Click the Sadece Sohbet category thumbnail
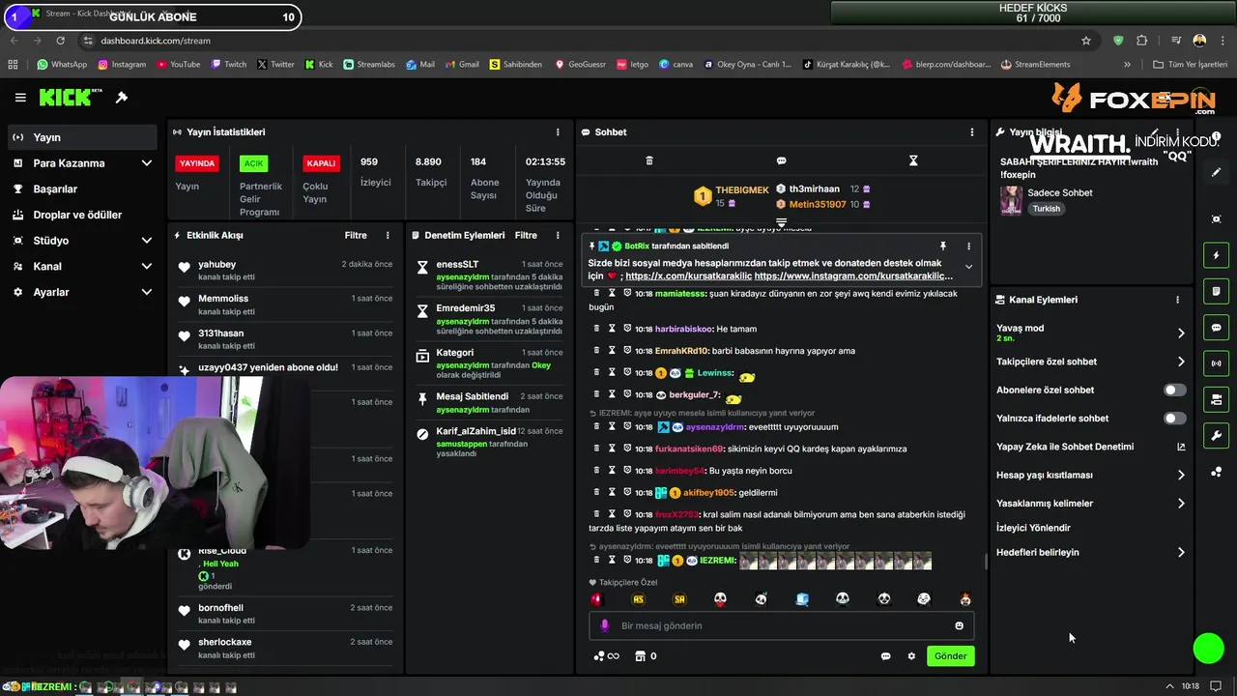 1011,200
